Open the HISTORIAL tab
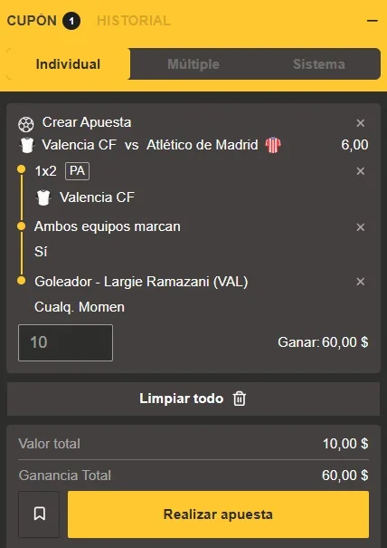Image resolution: width=387 pixels, height=548 pixels. [134, 21]
